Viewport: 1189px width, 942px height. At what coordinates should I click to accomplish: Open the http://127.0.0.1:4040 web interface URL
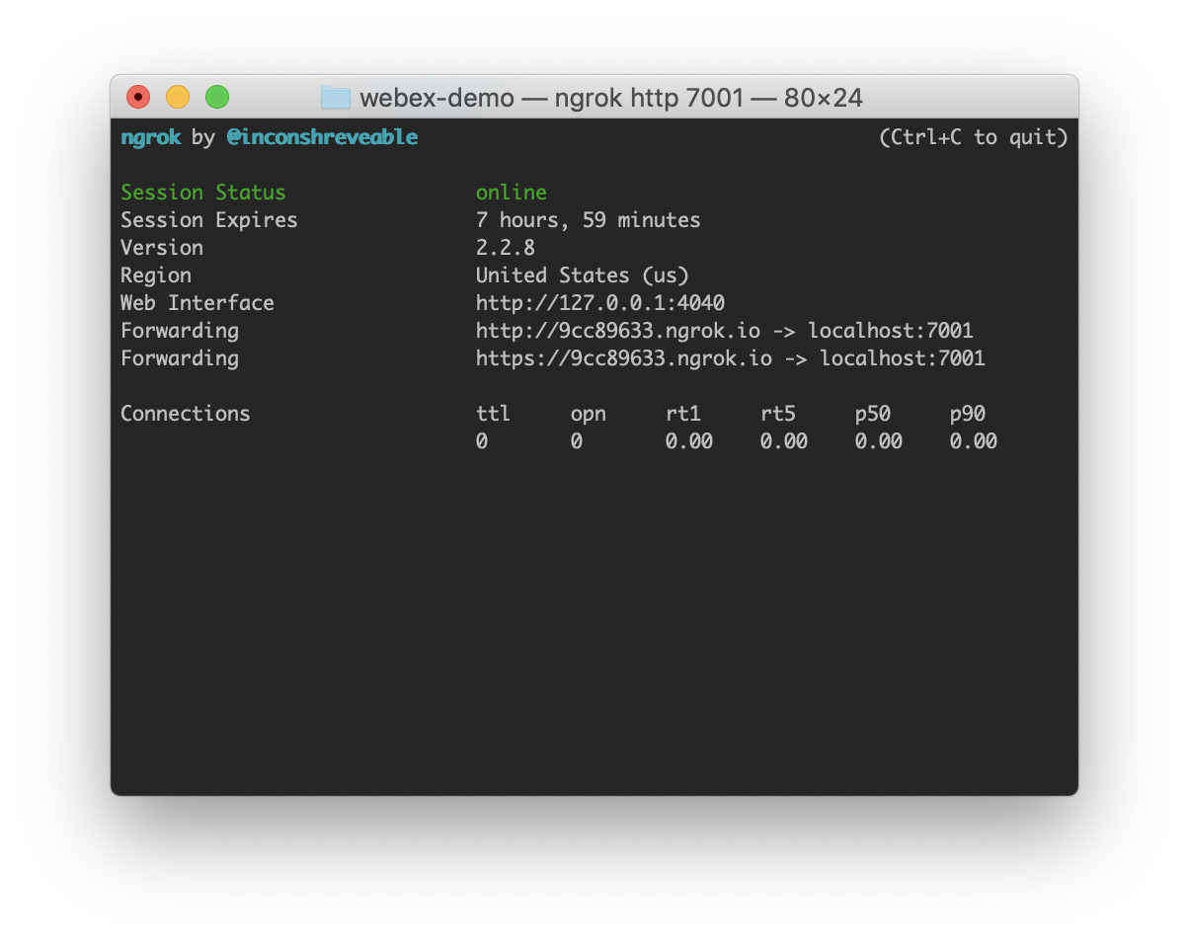(600, 303)
